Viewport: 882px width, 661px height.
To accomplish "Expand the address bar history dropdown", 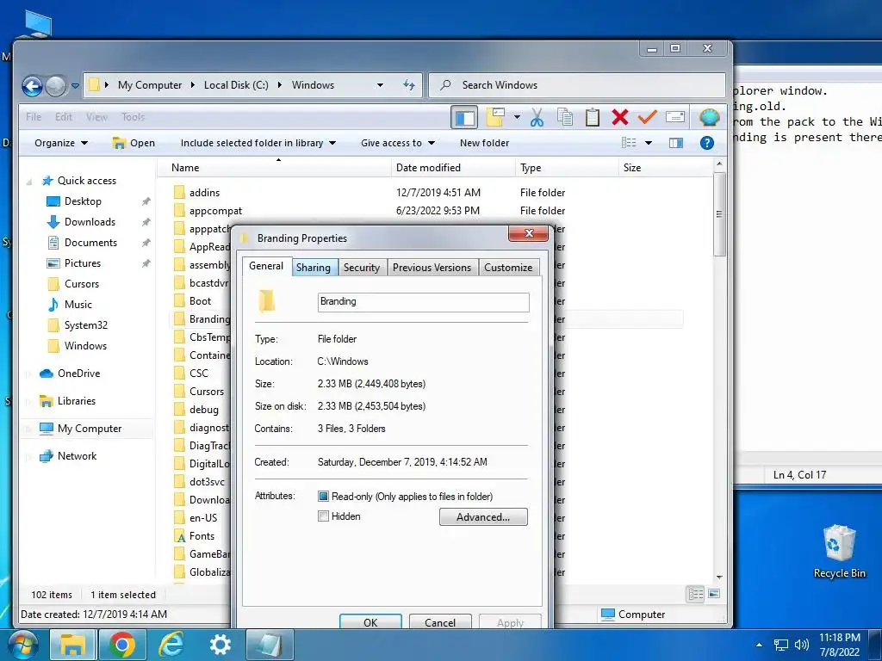I will pyautogui.click(x=380, y=85).
